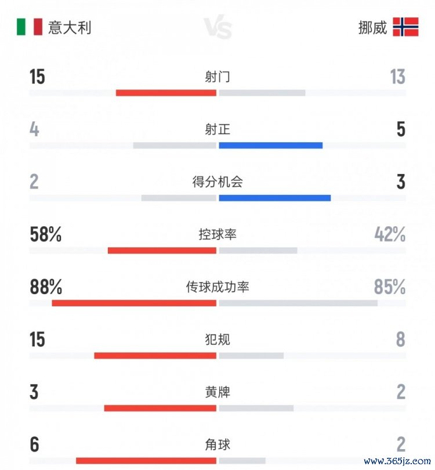Image resolution: width=435 pixels, height=470 pixels.
Task: Select the 意大利 team name
Action: click(x=70, y=27)
